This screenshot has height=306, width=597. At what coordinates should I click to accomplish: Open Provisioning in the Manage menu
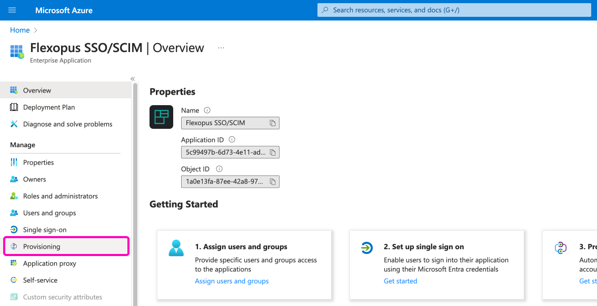click(42, 247)
